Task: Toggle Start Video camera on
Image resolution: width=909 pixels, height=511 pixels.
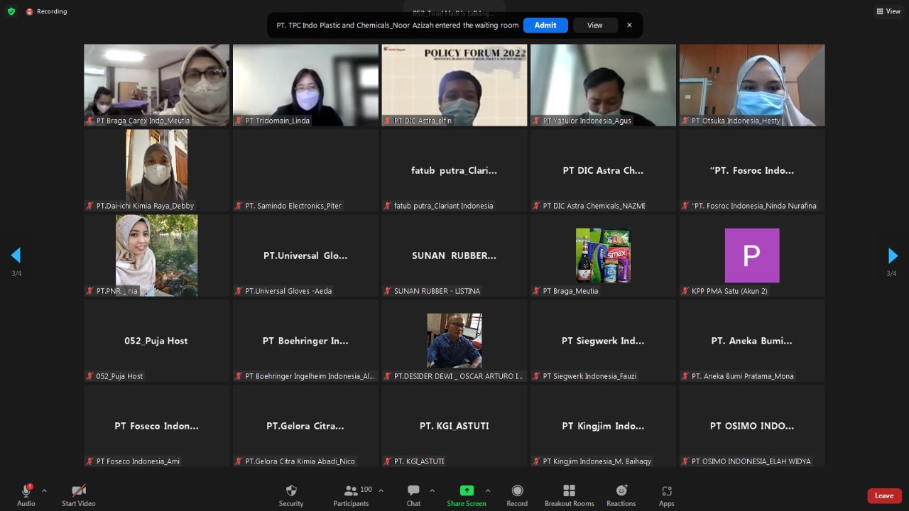Action: 79,491
